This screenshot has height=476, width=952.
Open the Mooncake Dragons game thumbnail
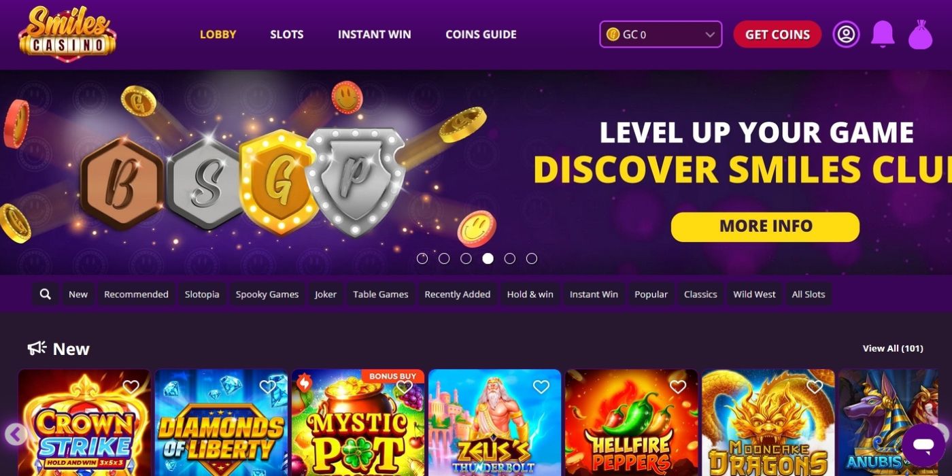click(768, 422)
